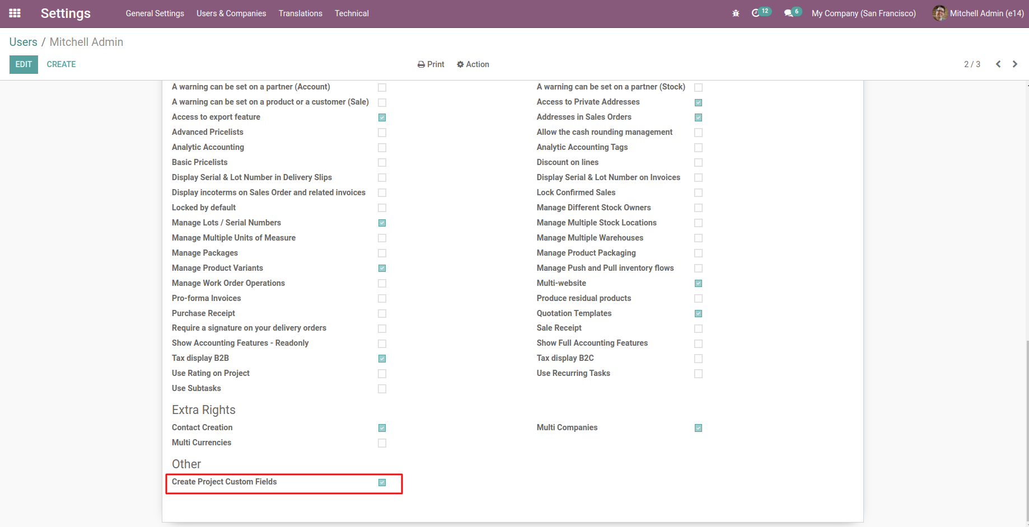Toggle Pro-forma Invoices checkbox
Screen dimensions: 1029x527
pyautogui.click(x=382, y=299)
